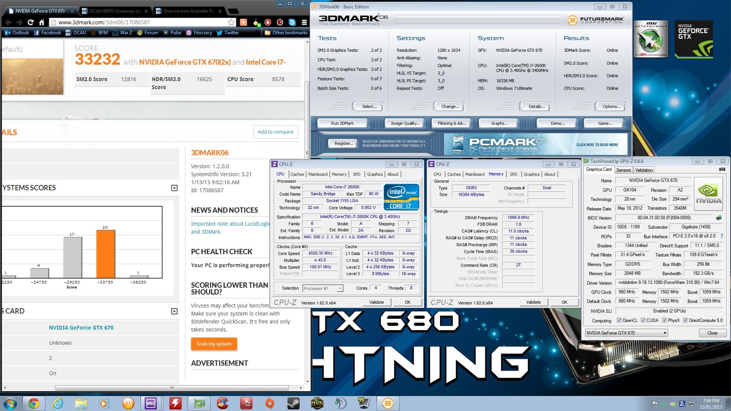The image size is (731, 411).
Task: Click the Skype extension icon in Chrome
Action: point(292,22)
